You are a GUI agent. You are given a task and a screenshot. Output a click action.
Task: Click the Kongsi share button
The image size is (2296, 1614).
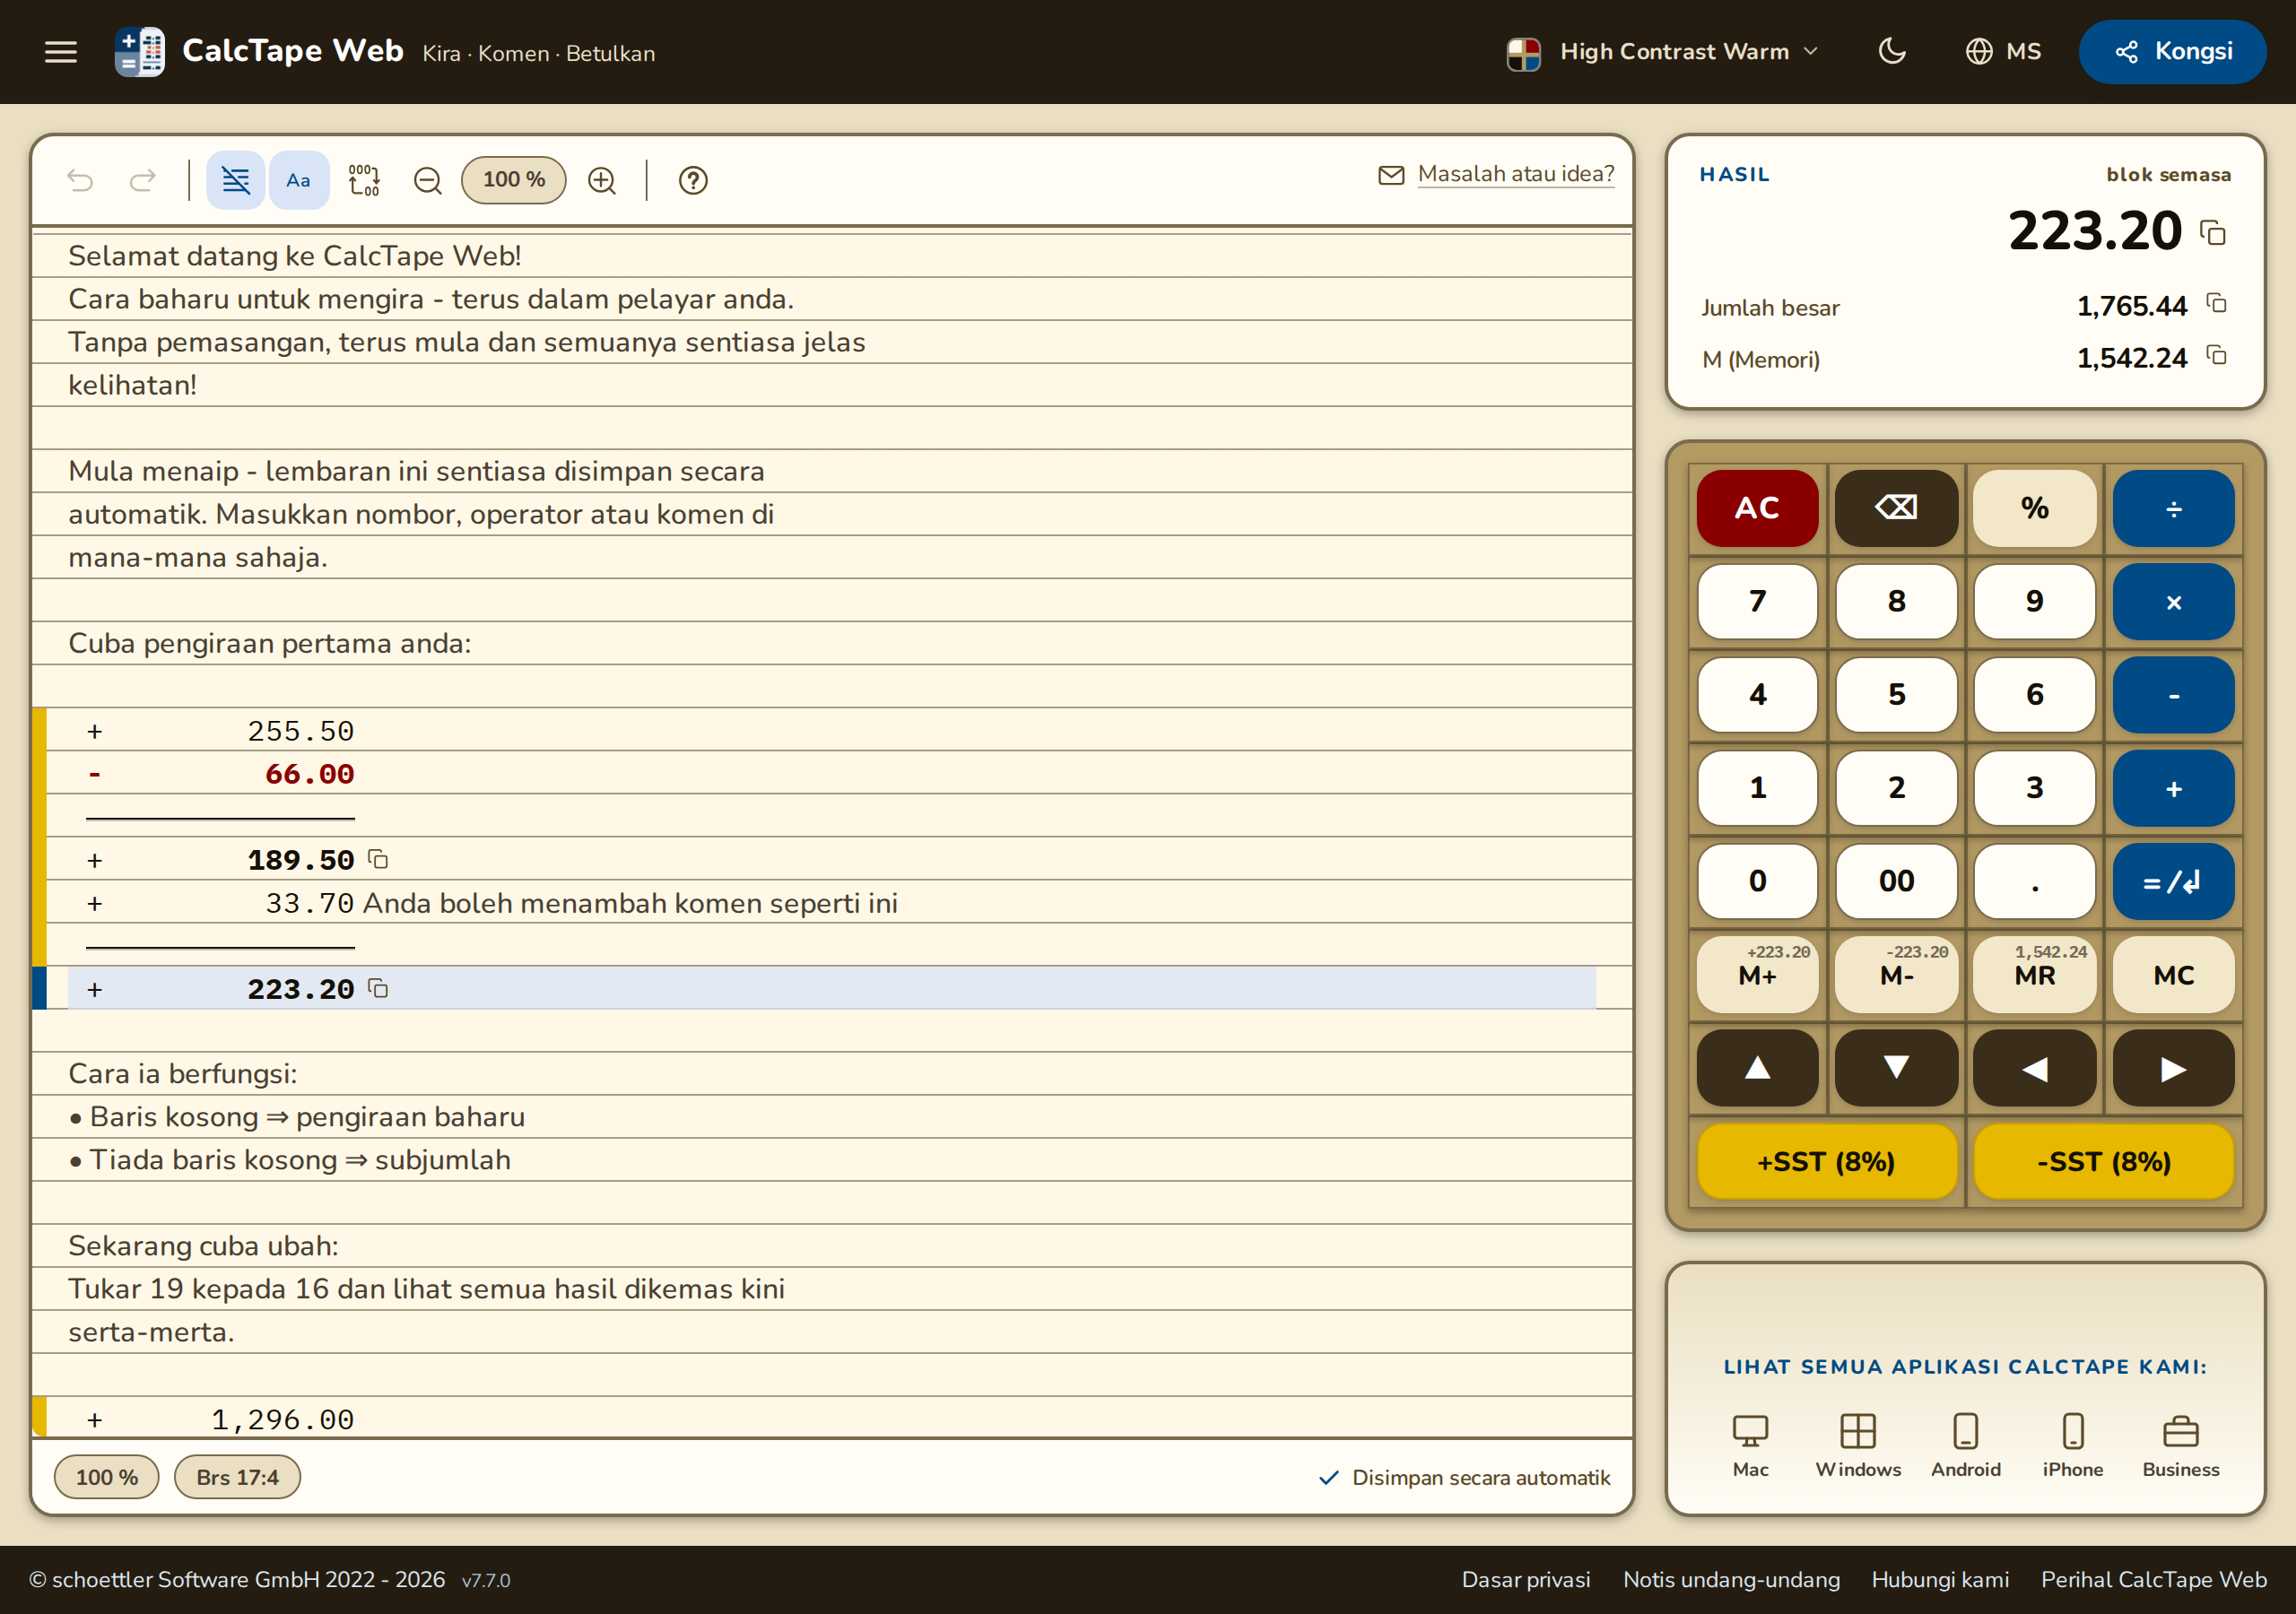[x=2172, y=52]
